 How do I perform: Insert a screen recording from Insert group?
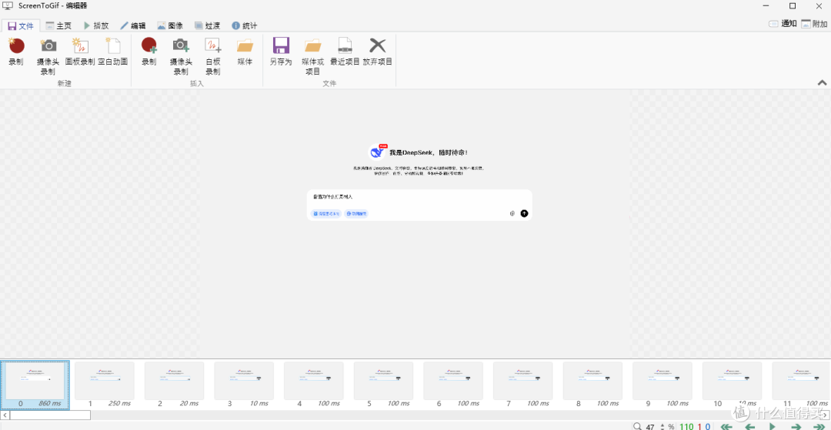[149, 52]
